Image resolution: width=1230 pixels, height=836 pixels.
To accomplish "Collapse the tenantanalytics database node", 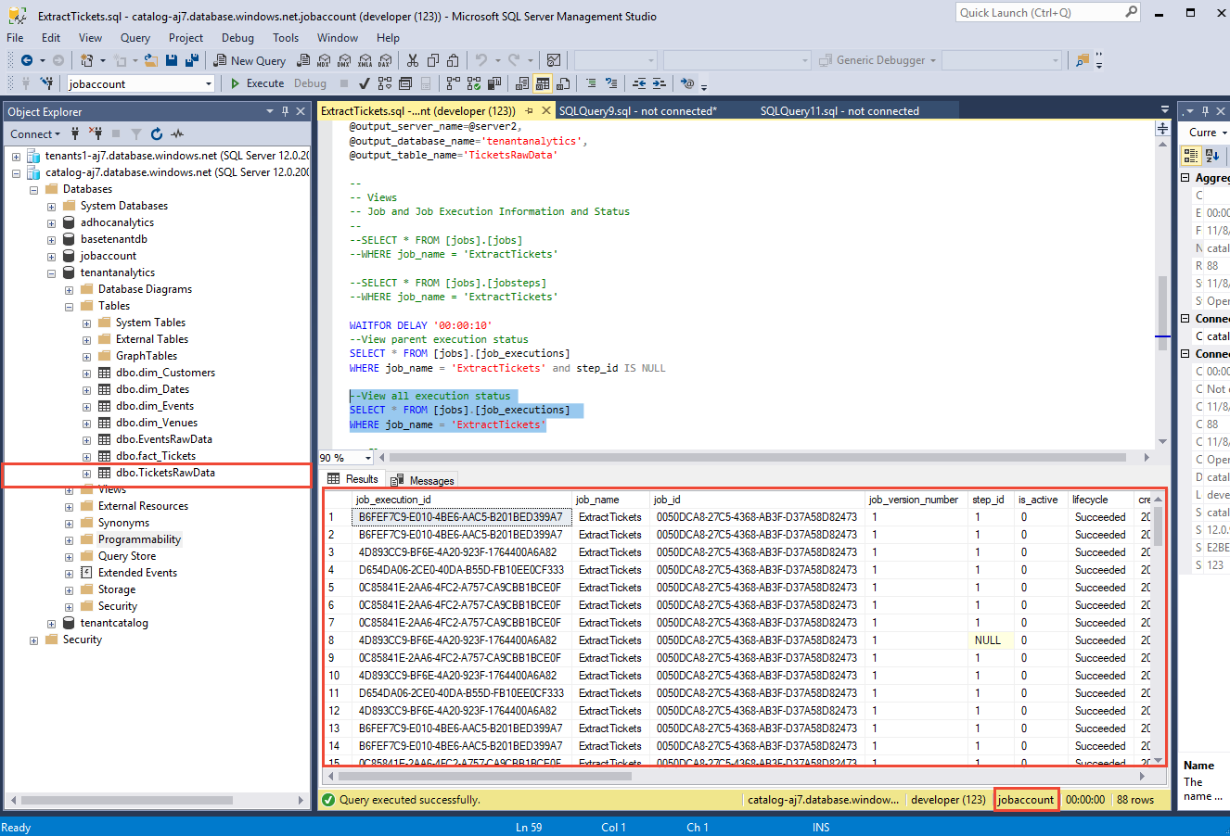I will (x=51, y=272).
